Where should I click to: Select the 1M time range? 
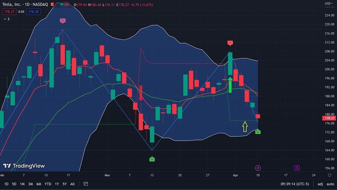[22, 184]
